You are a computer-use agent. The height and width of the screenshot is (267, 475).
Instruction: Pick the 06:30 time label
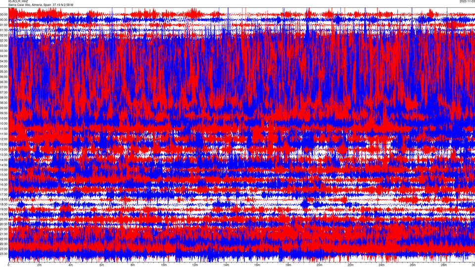(x=3, y=82)
